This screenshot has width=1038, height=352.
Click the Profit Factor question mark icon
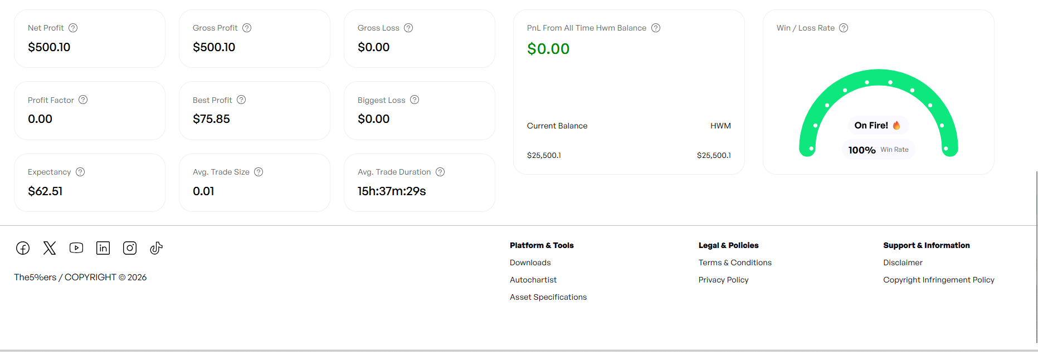pos(83,100)
